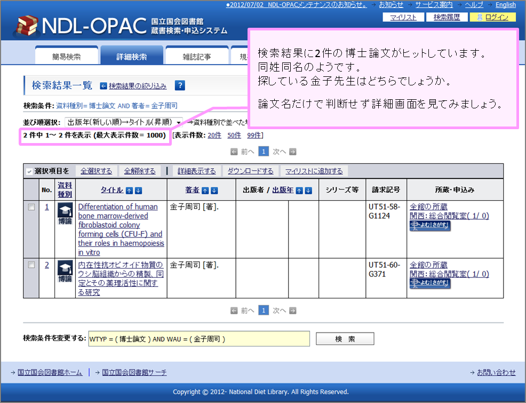Open the ヘルプ header link
This screenshot has width=526, height=403.
[x=474, y=5]
